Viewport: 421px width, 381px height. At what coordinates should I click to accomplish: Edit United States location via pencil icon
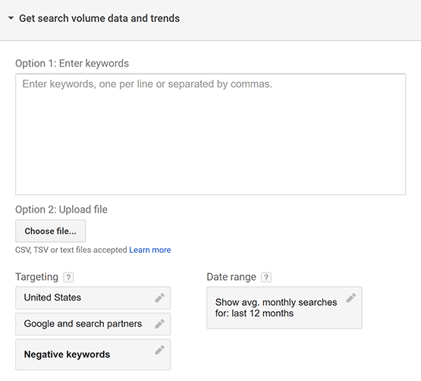[159, 298]
